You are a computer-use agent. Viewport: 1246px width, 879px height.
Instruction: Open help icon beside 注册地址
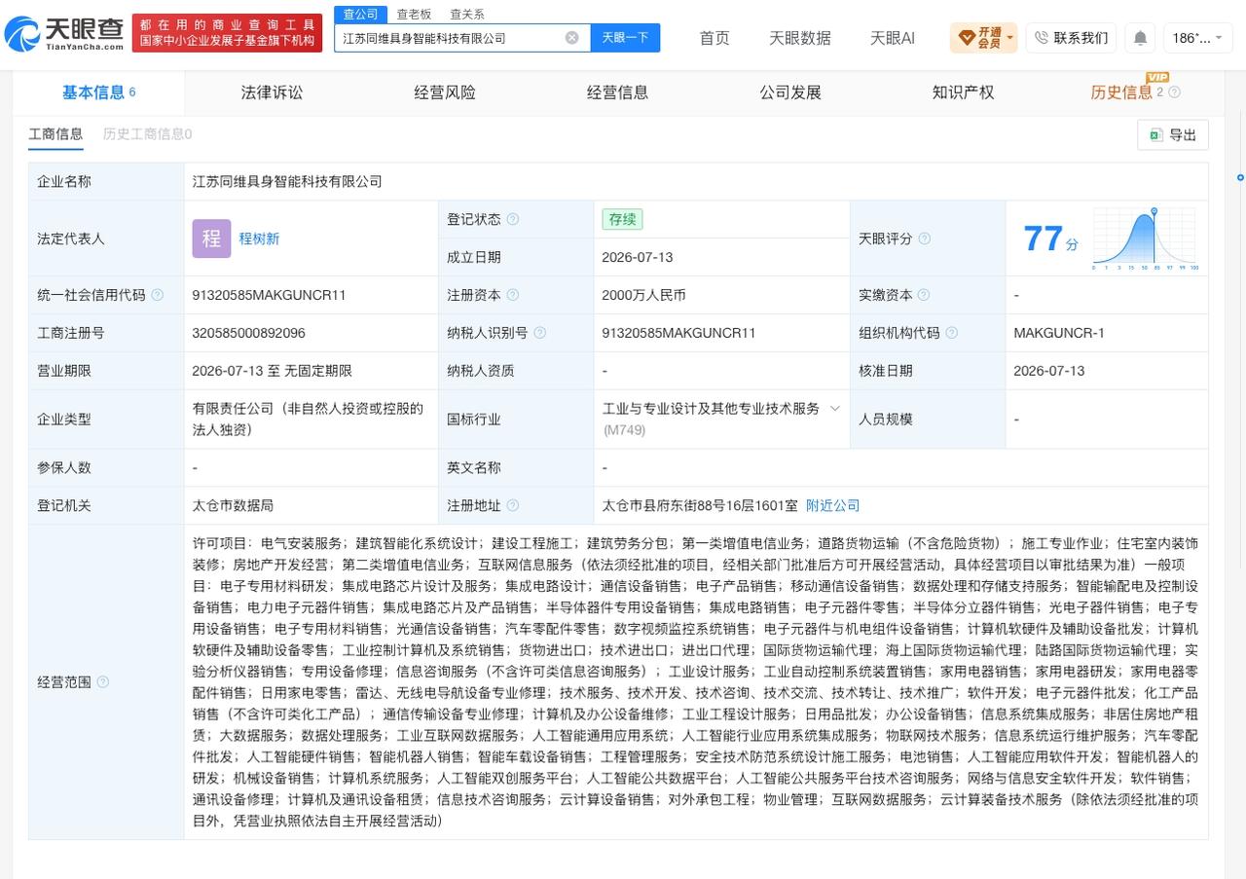[x=513, y=506]
